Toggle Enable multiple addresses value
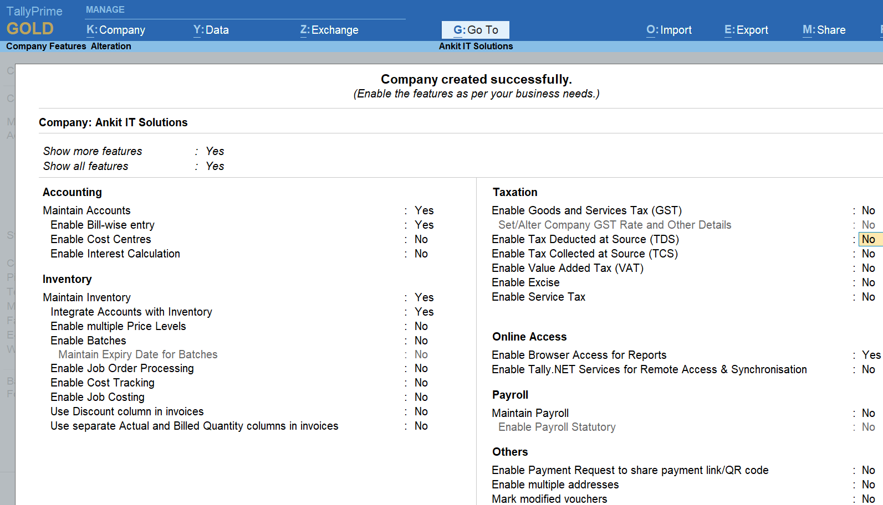Image resolution: width=883 pixels, height=505 pixels. pyautogui.click(x=868, y=485)
